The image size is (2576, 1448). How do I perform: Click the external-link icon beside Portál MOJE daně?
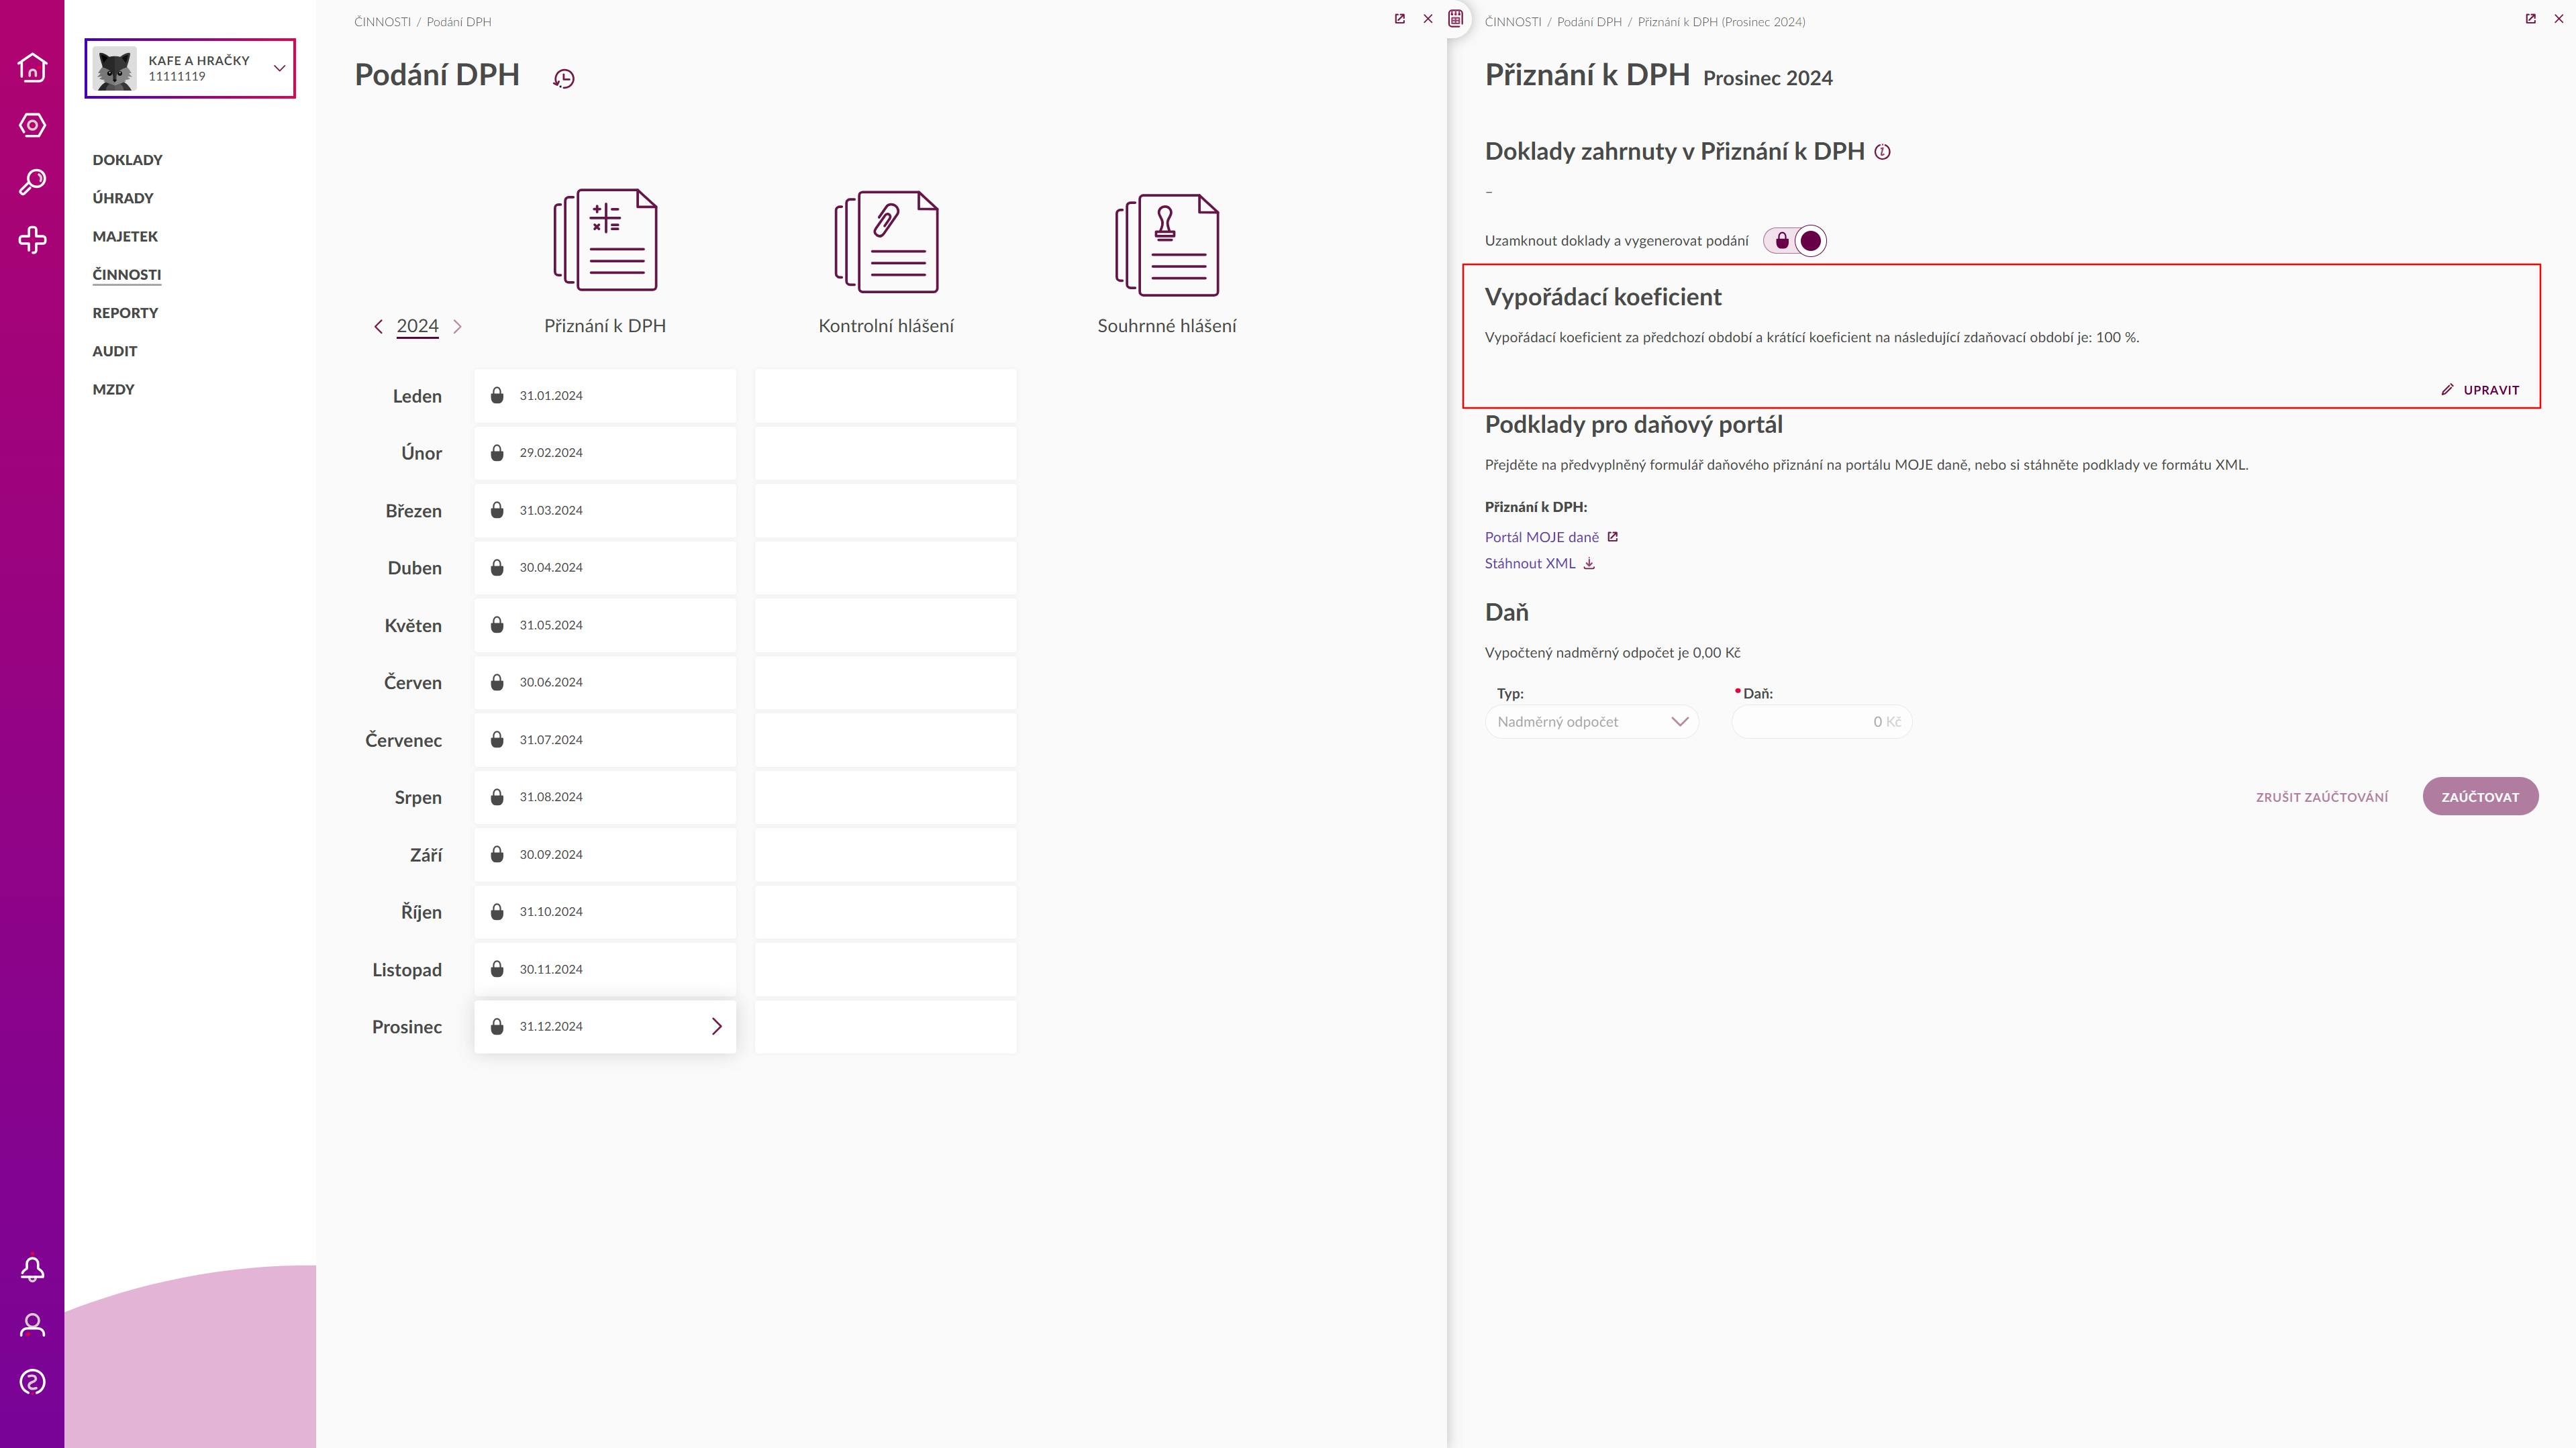pos(1612,537)
